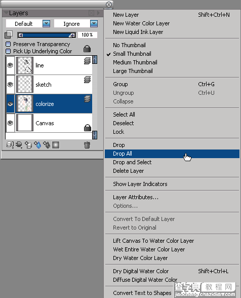This screenshot has width=241, height=298.
Task: Click Layer Attributes menu entry
Action: [136, 197]
